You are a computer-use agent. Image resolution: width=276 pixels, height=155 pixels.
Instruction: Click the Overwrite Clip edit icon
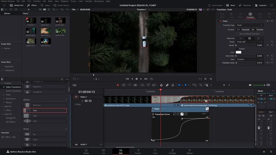148,85
